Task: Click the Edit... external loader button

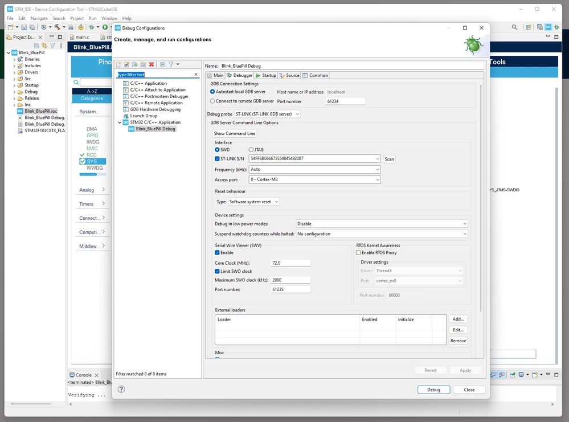Action: pos(459,330)
